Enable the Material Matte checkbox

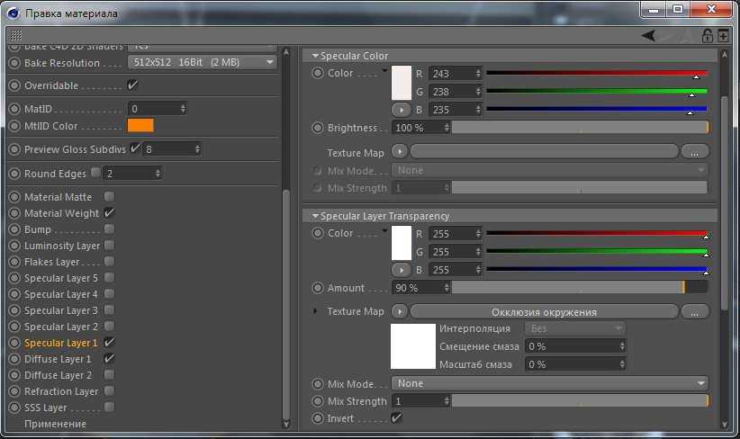coord(110,197)
